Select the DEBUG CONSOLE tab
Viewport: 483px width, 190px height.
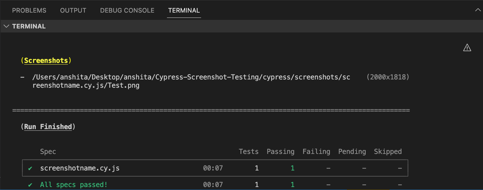pos(127,10)
